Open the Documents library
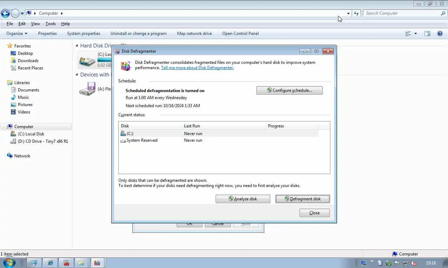This screenshot has width=448, height=268. pyautogui.click(x=28, y=90)
